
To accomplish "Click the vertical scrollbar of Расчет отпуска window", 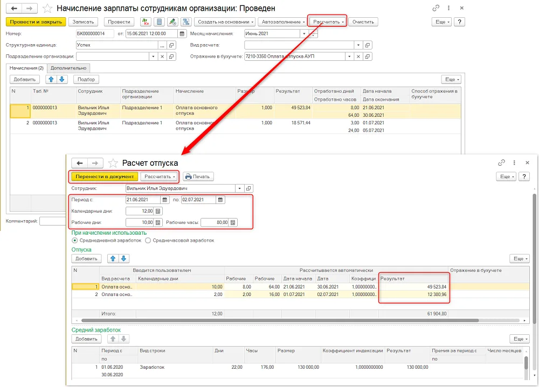I will pos(535,258).
